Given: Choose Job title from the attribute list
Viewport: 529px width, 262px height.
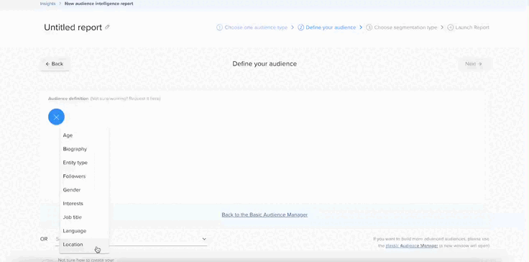Looking at the screenshot, I should point(84,217).
